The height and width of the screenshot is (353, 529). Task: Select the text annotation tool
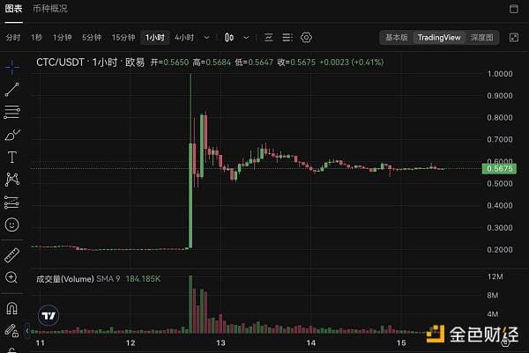(12, 157)
